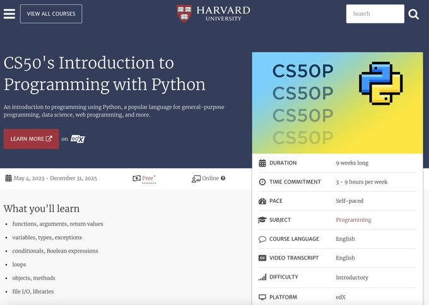Click the calendar icon beside course dates
The width and height of the screenshot is (429, 305).
tap(8, 178)
